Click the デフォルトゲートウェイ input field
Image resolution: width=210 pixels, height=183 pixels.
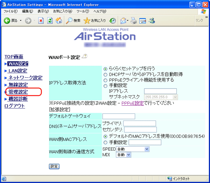[119, 116]
